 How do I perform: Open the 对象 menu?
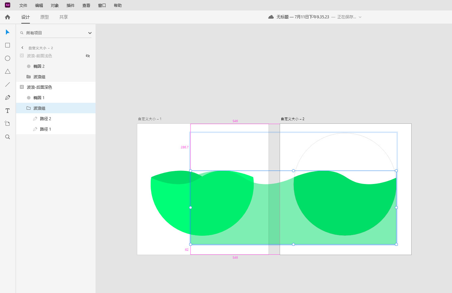[x=55, y=6]
